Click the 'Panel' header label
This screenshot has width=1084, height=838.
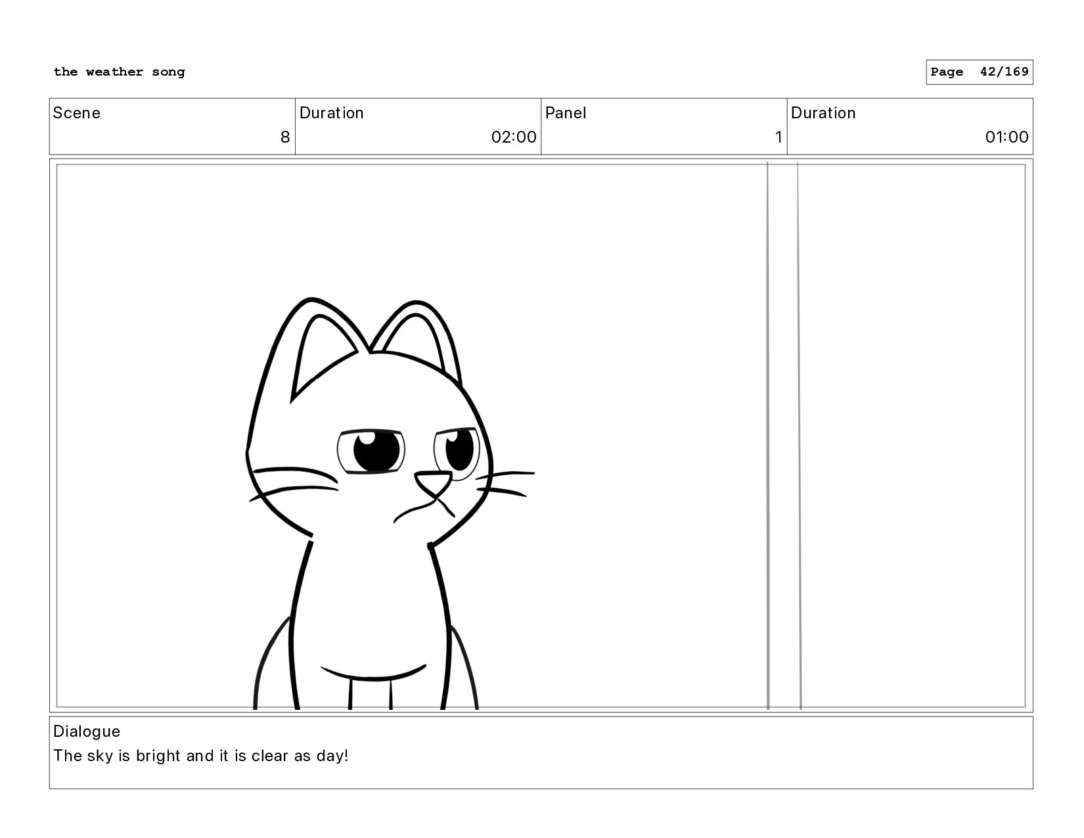click(x=566, y=113)
